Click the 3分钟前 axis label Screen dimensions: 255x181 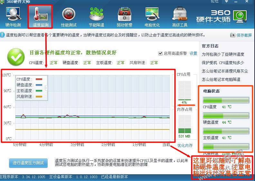(77, 145)
